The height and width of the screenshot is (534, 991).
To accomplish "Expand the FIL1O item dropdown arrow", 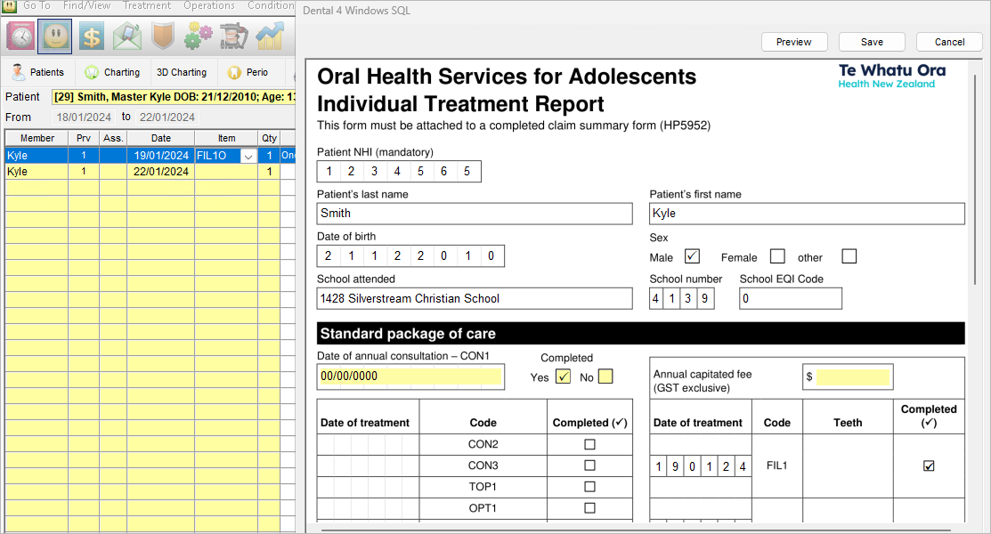I will point(248,156).
